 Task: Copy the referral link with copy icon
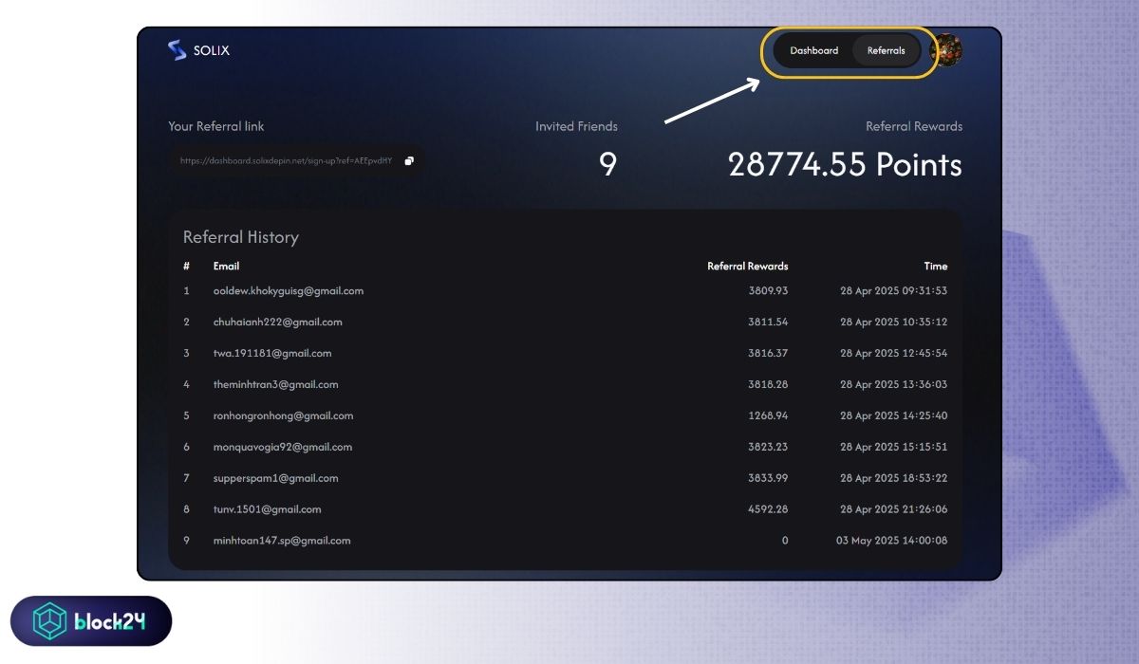click(409, 161)
